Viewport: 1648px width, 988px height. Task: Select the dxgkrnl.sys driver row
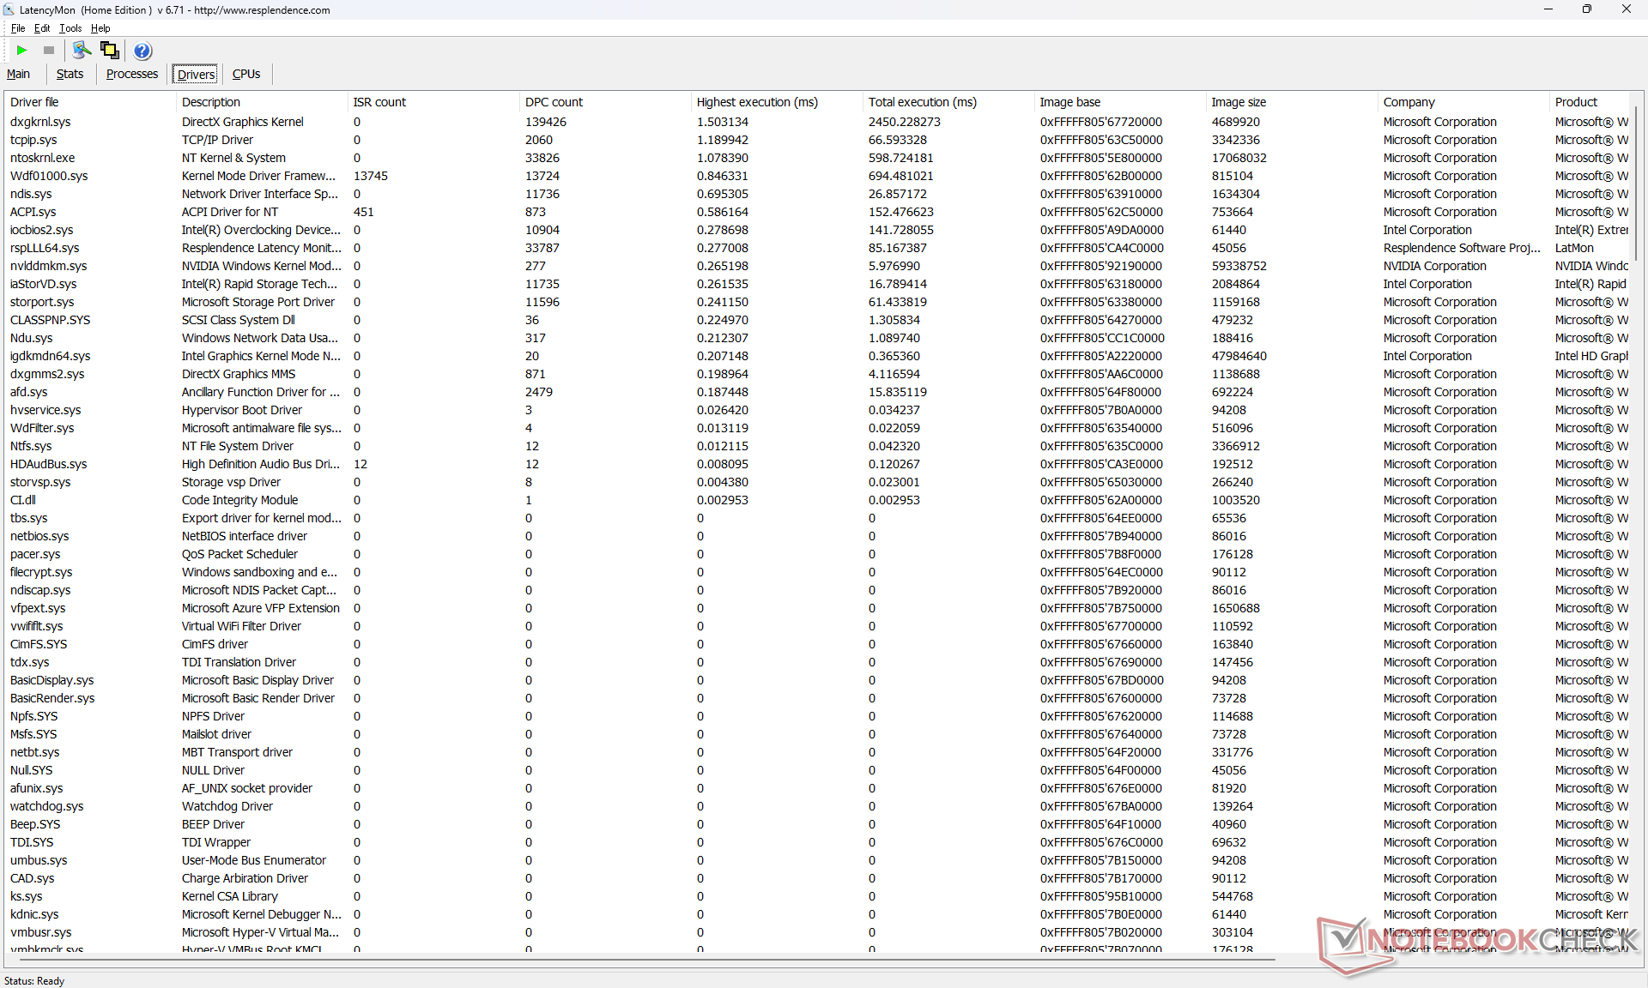pyautogui.click(x=40, y=122)
